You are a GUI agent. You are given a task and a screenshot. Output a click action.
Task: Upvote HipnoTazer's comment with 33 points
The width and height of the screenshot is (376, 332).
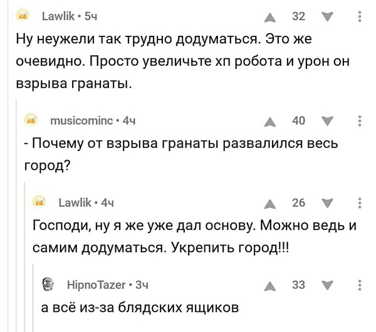pos(271,285)
